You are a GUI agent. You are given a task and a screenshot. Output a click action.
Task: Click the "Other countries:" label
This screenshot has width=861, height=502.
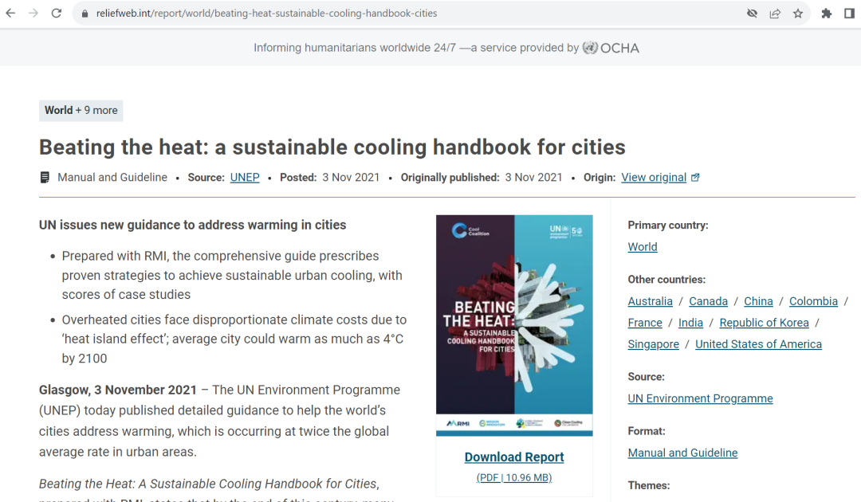[x=666, y=279]
